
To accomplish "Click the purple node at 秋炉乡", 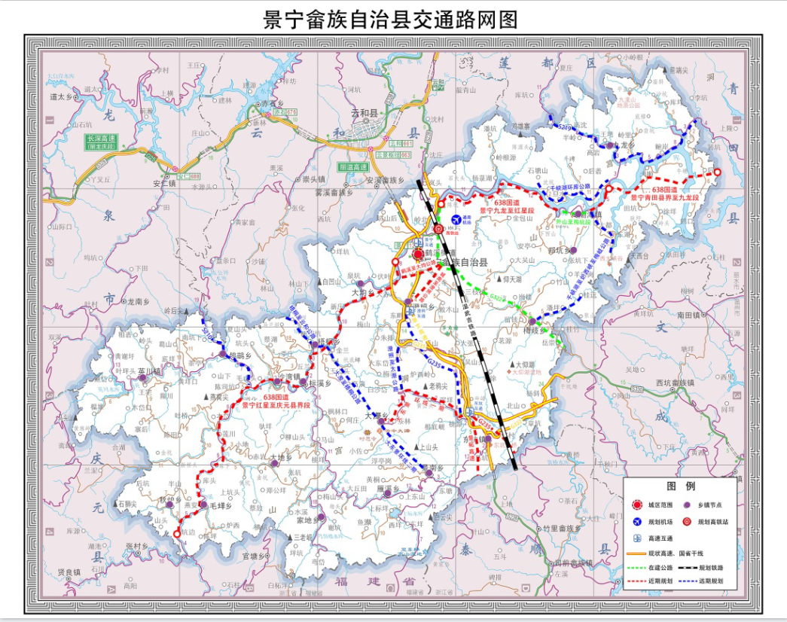I will pyautogui.click(x=170, y=504).
